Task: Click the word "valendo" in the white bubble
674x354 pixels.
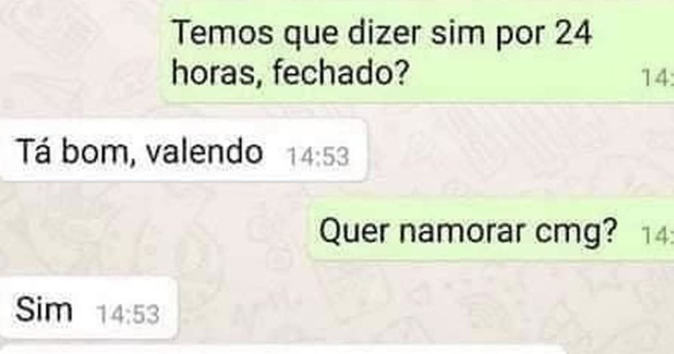Action: [204, 151]
